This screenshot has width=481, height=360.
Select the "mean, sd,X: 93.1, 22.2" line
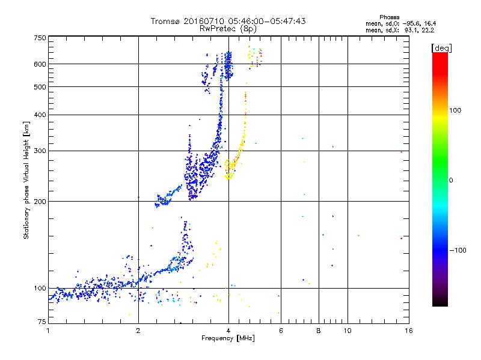(x=400, y=31)
